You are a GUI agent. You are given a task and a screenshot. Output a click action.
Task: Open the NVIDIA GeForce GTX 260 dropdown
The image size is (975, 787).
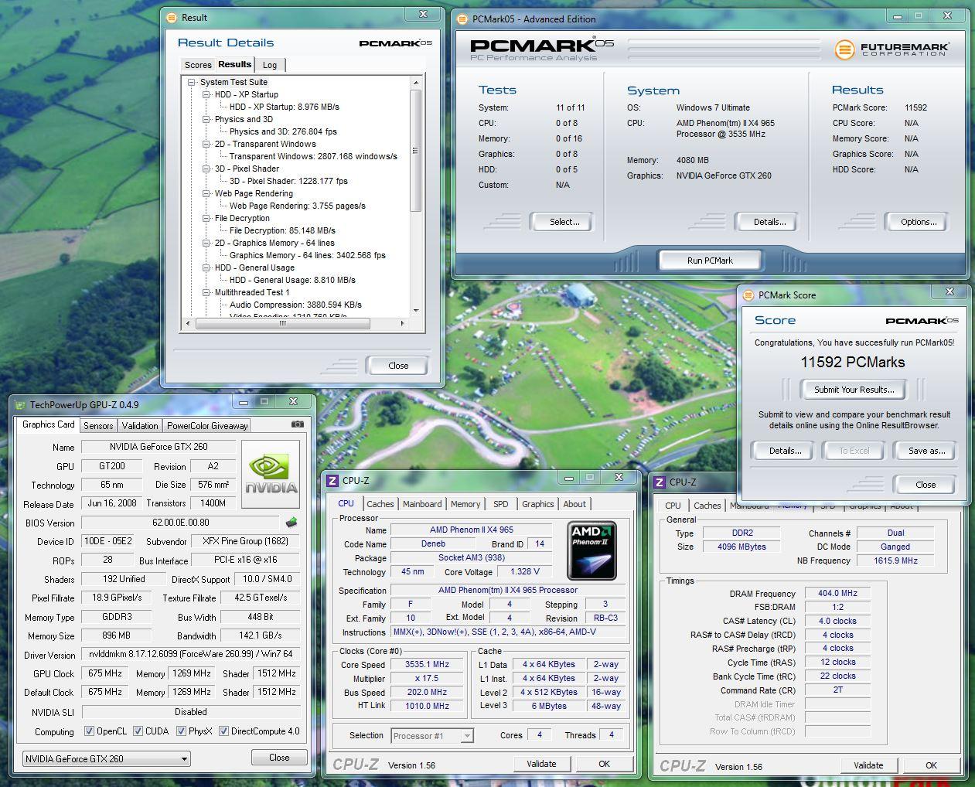tap(106, 758)
